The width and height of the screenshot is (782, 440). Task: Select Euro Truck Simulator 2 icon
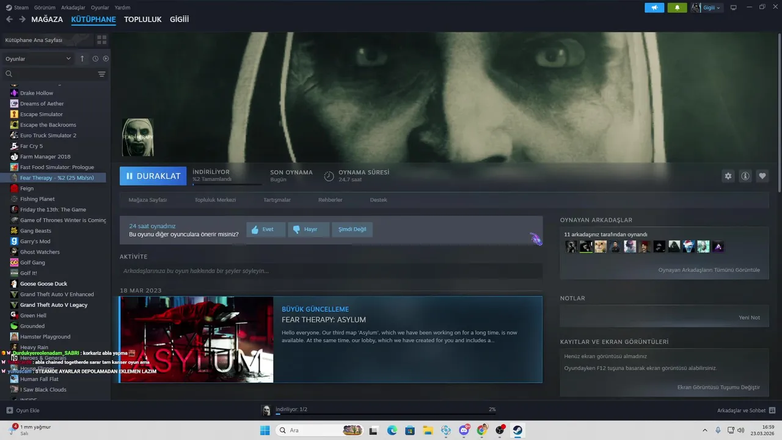[x=14, y=135]
